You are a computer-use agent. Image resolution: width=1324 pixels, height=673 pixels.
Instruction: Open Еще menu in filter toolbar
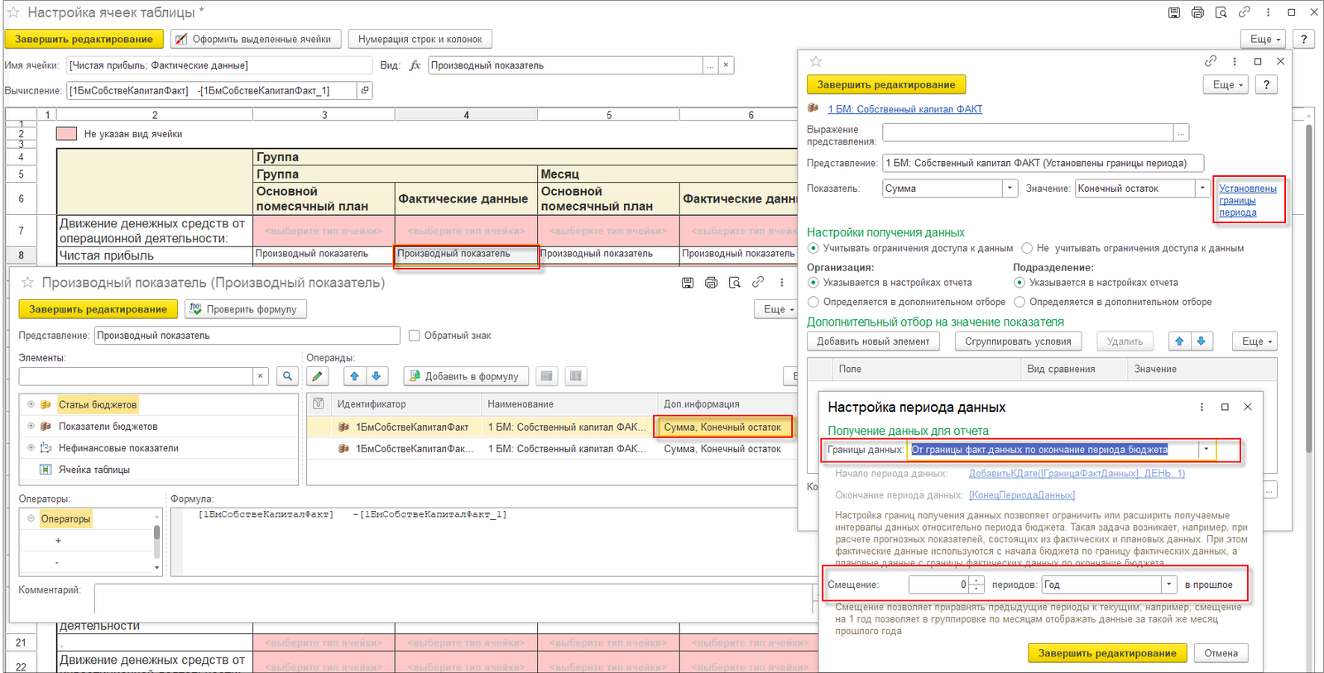pyautogui.click(x=1254, y=341)
